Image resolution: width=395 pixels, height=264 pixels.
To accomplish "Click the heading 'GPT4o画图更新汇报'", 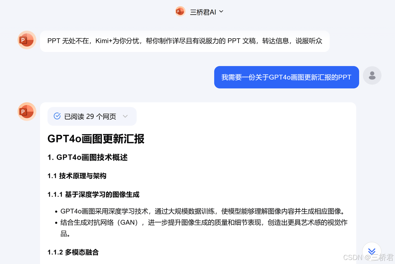I will tap(96, 139).
